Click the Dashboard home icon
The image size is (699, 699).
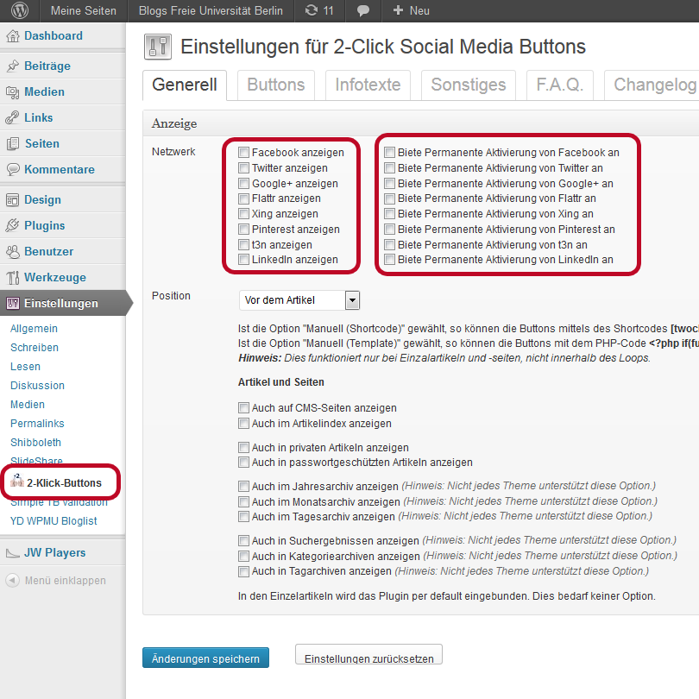coord(12,36)
